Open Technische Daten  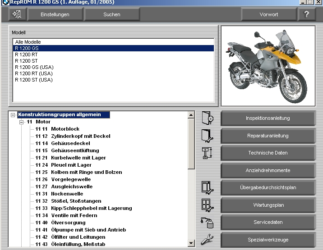pyautogui.click(x=268, y=153)
